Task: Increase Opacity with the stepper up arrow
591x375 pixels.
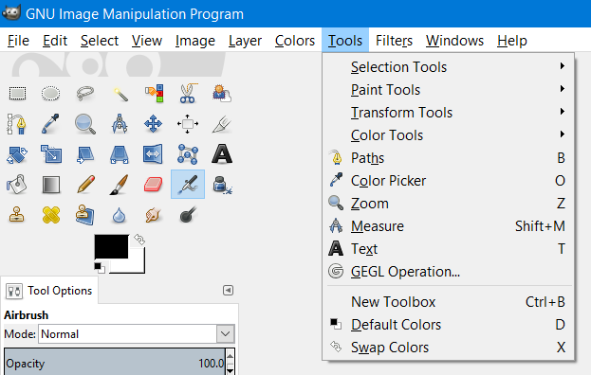Action: [x=230, y=355]
